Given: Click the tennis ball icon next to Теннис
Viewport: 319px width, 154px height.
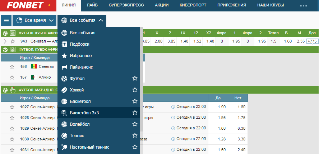Looking at the screenshot, I should [x=64, y=135].
